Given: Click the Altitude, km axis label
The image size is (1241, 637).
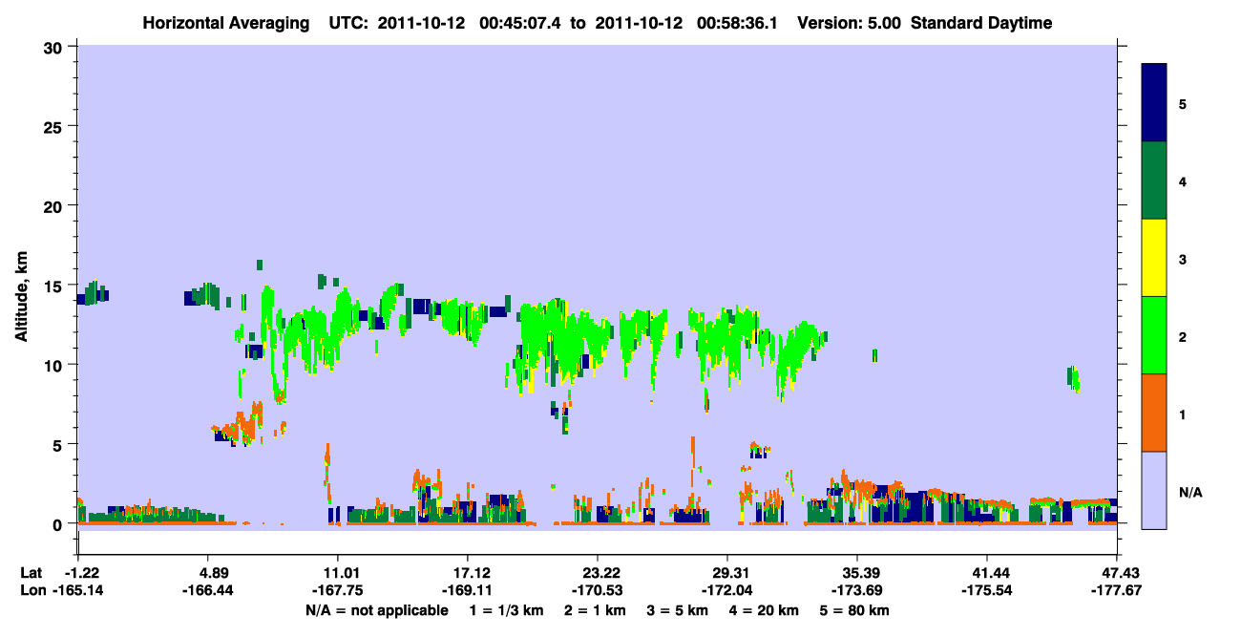Looking at the screenshot, I should click(21, 286).
